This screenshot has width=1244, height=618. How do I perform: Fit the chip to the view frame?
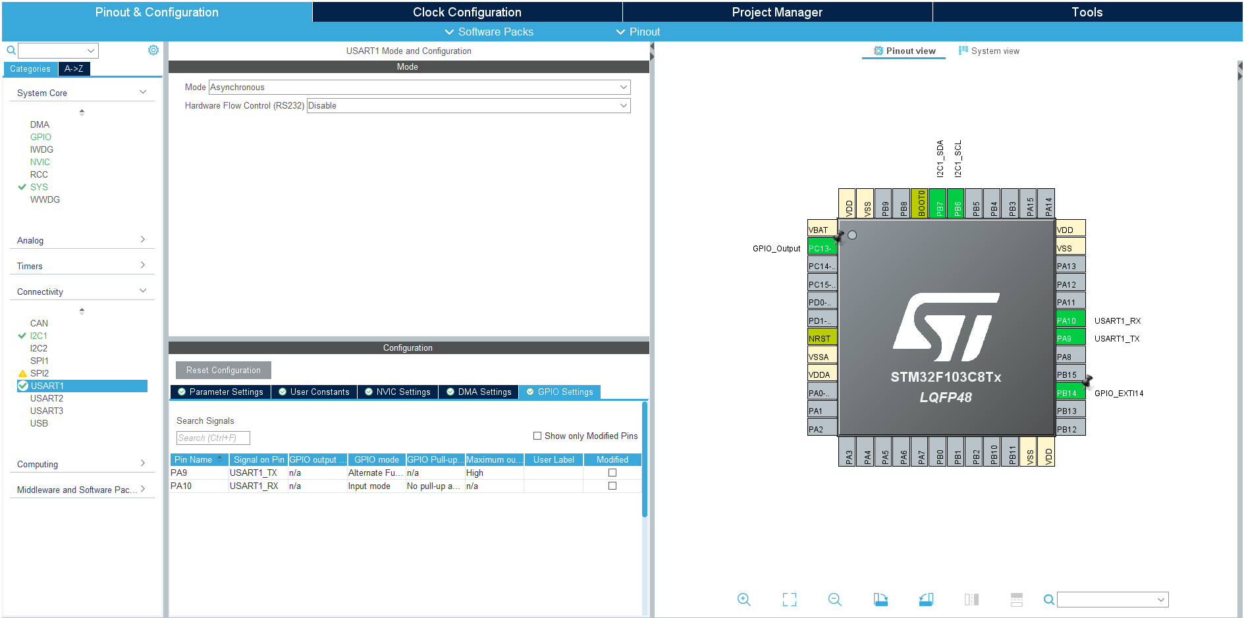point(789,600)
